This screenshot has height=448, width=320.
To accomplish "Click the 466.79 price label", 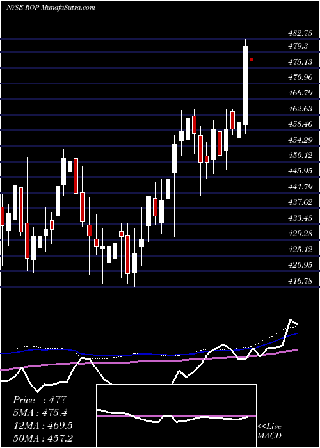I will pos(300,93).
